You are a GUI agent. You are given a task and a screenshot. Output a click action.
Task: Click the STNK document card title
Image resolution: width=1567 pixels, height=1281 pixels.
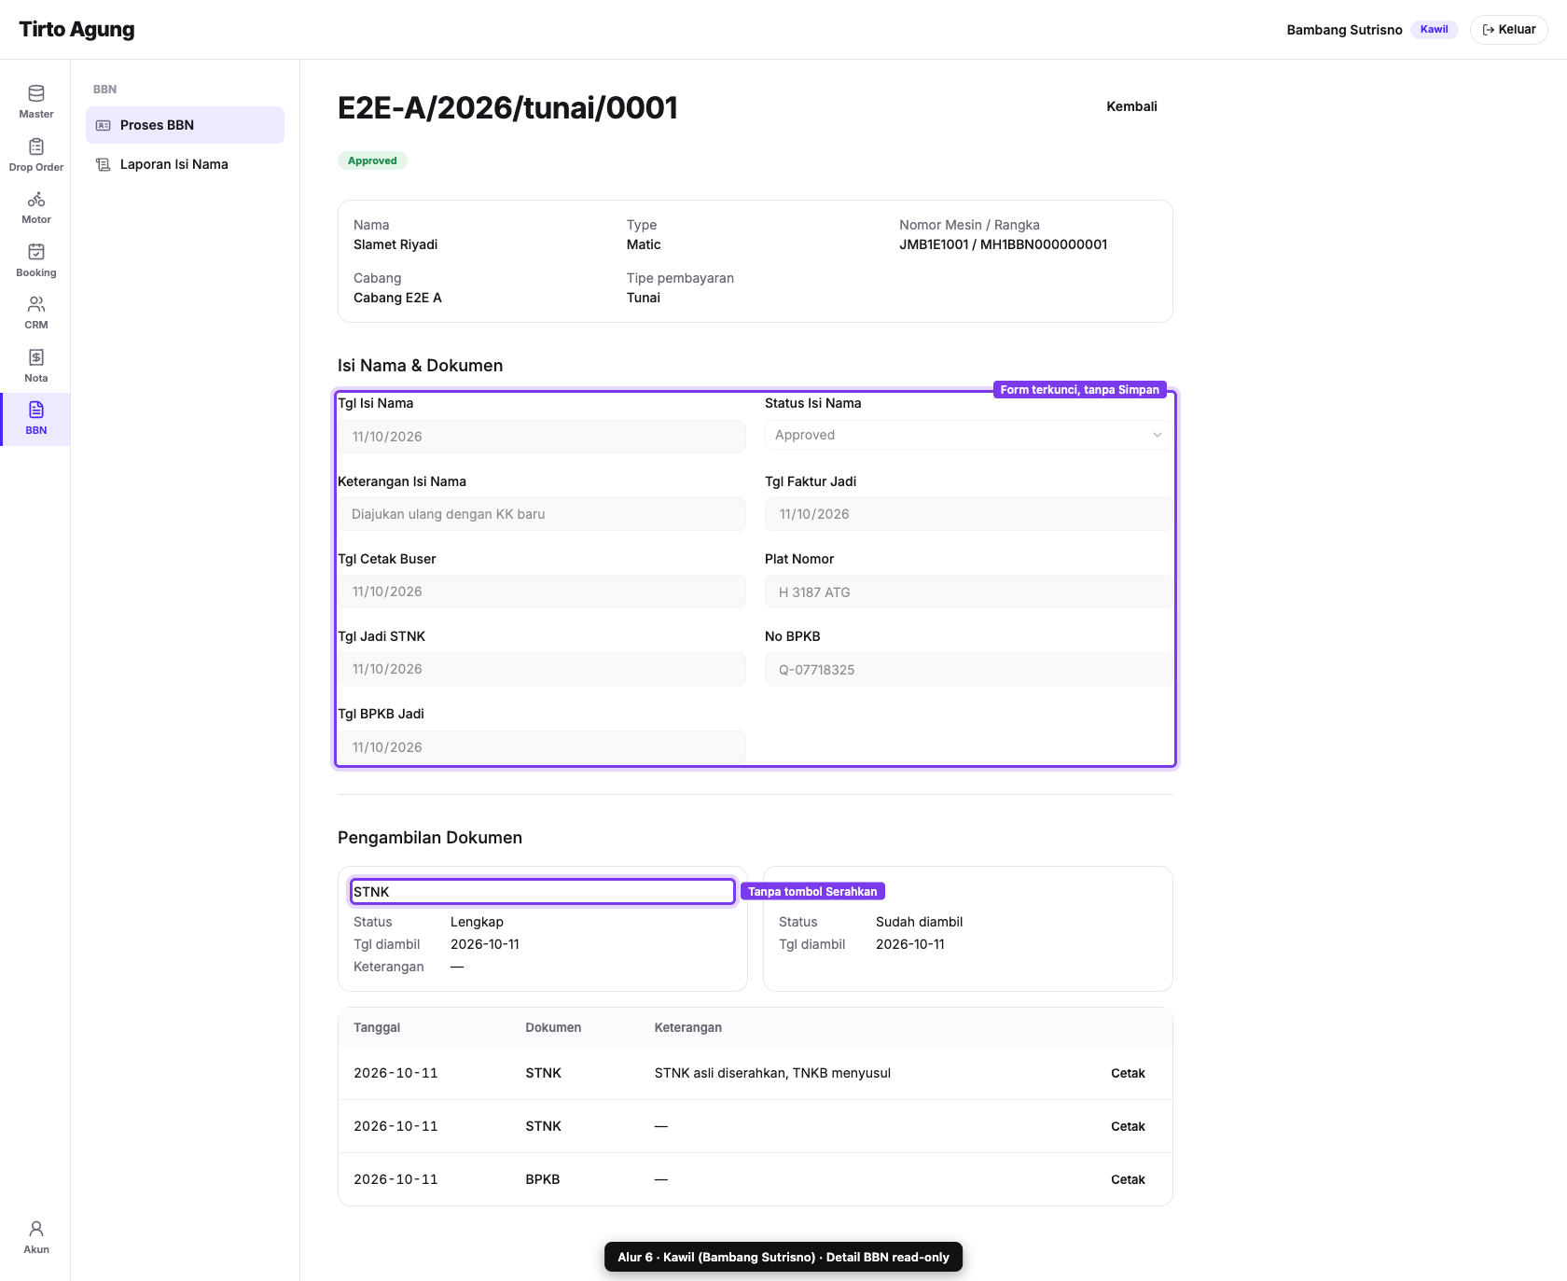(371, 892)
